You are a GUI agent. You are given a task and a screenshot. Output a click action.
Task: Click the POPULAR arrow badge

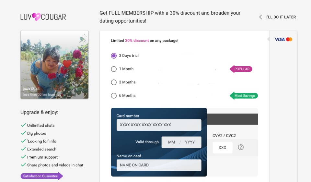pos(241,69)
